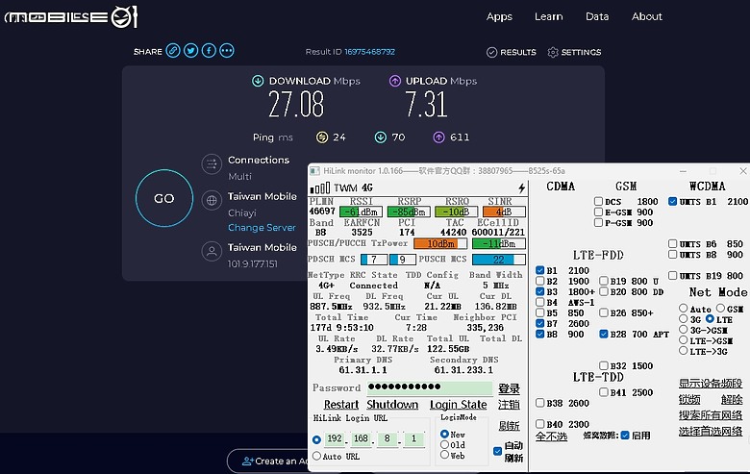Open the Apps menu

click(x=499, y=16)
